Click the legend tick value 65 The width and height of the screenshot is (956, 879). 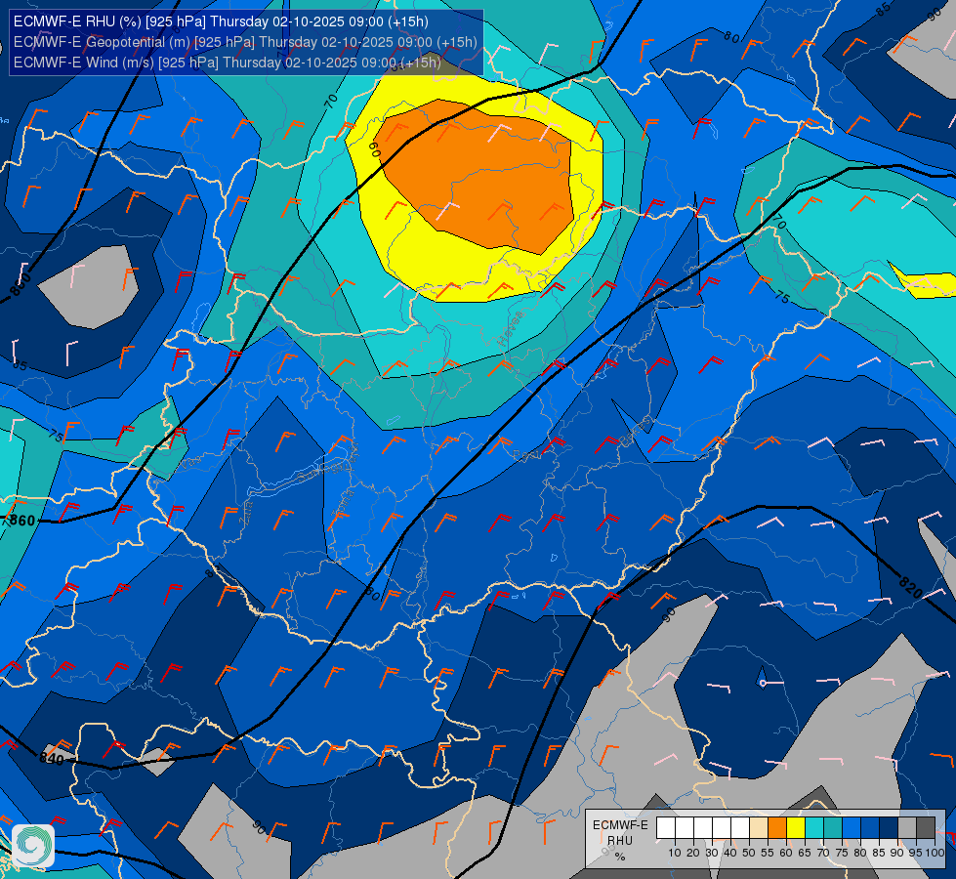coord(805,853)
